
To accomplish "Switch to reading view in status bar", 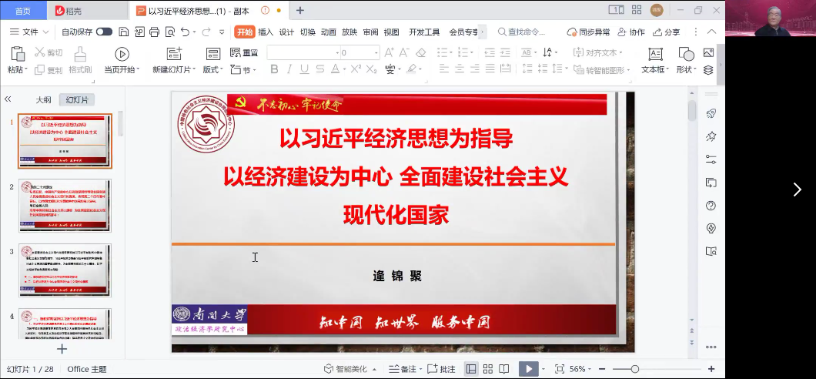I will (x=504, y=369).
